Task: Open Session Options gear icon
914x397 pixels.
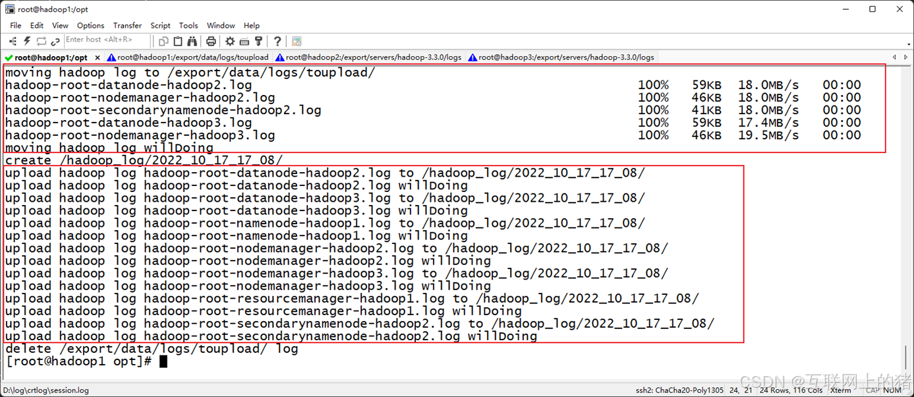Action: tap(230, 42)
